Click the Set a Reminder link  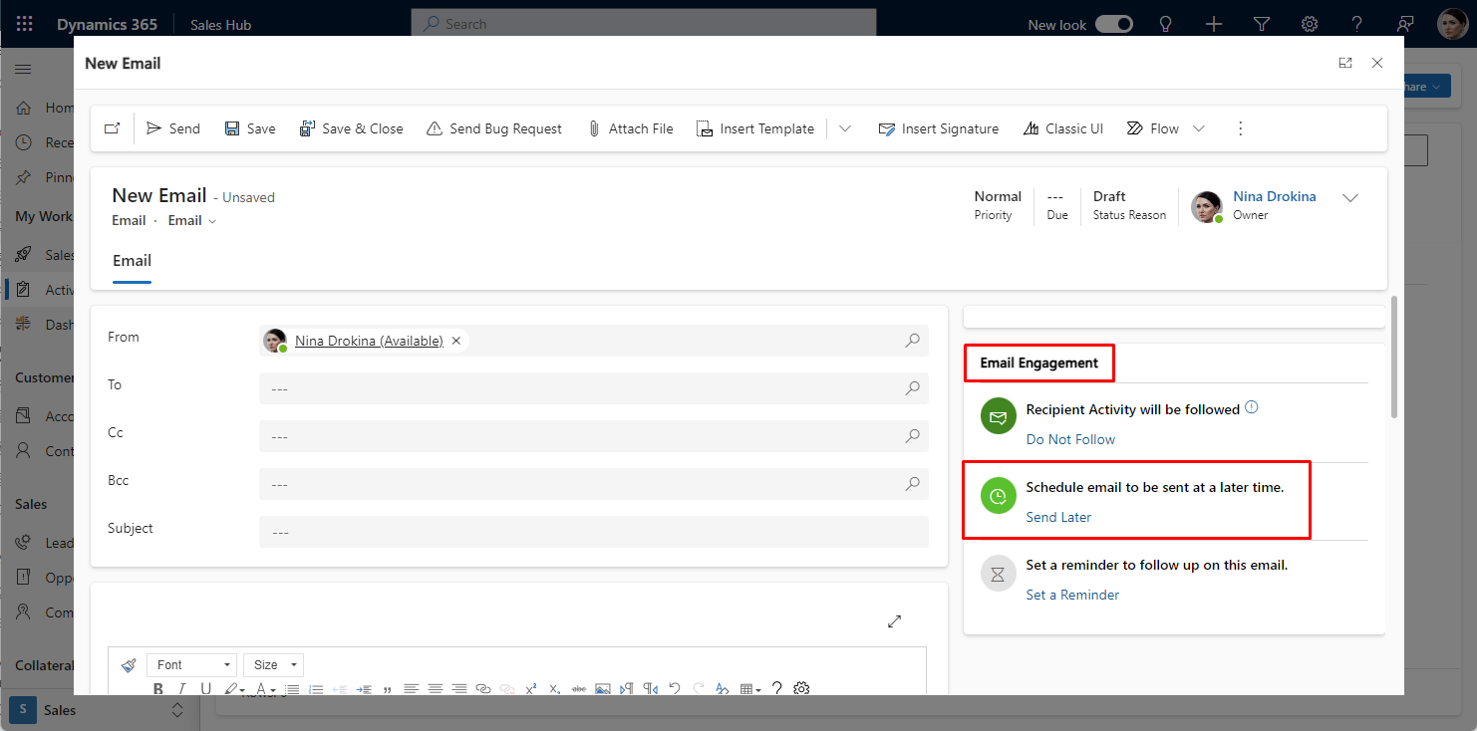(x=1072, y=595)
